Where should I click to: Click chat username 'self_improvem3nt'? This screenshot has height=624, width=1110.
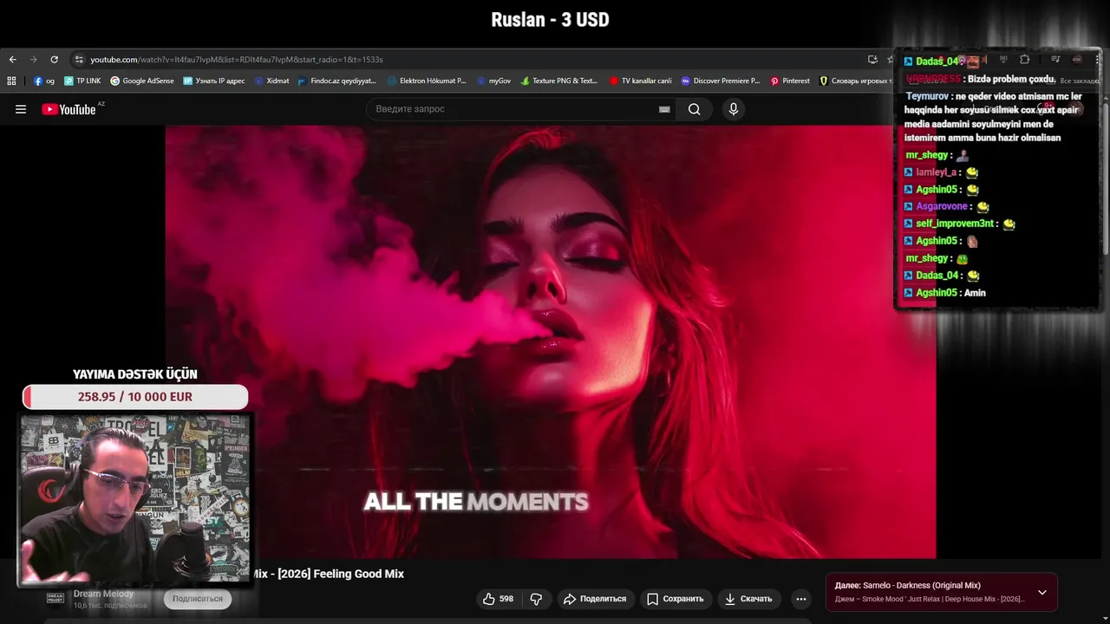[955, 224]
